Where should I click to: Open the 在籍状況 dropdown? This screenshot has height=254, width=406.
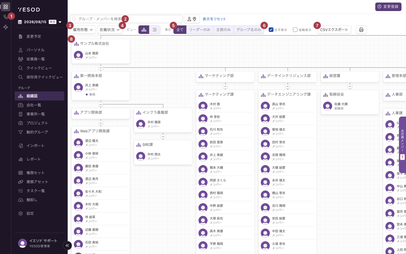109,30
